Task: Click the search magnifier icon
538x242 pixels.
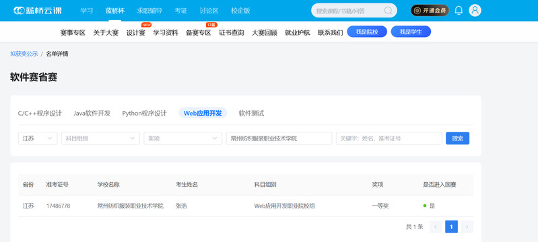Action: click(x=388, y=11)
